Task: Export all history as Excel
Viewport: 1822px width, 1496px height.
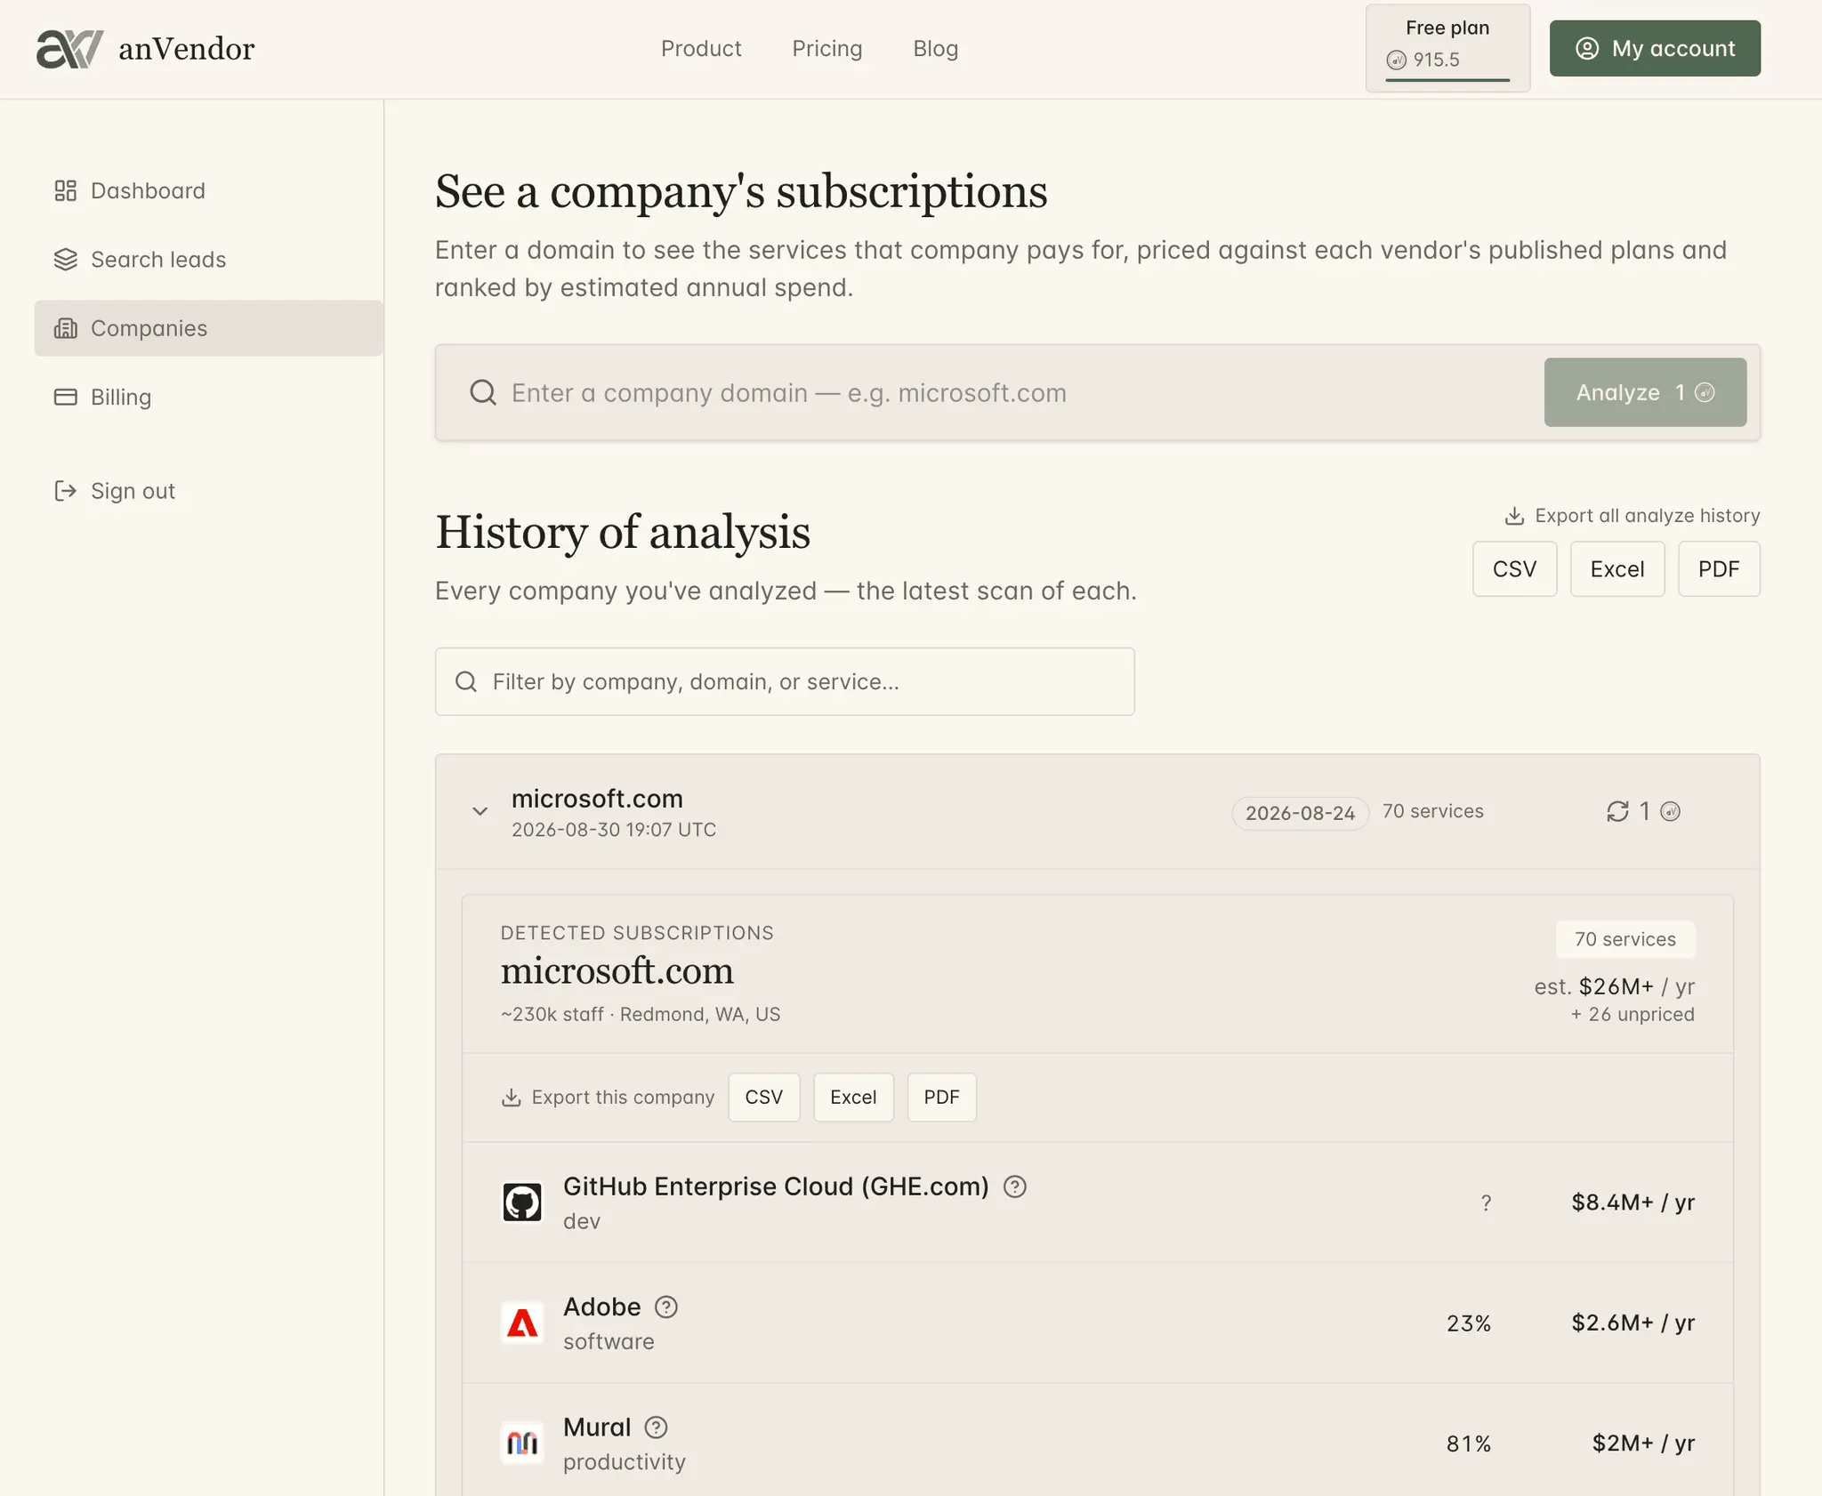Action: (1616, 569)
